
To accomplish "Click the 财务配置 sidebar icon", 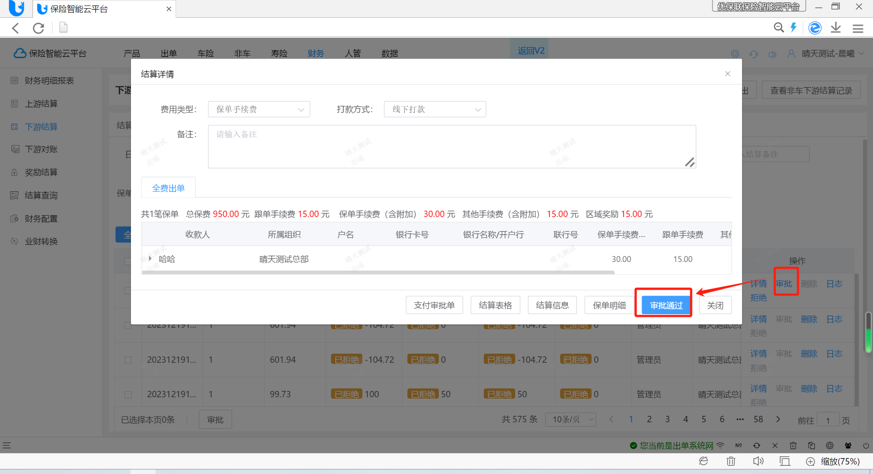I will point(15,218).
